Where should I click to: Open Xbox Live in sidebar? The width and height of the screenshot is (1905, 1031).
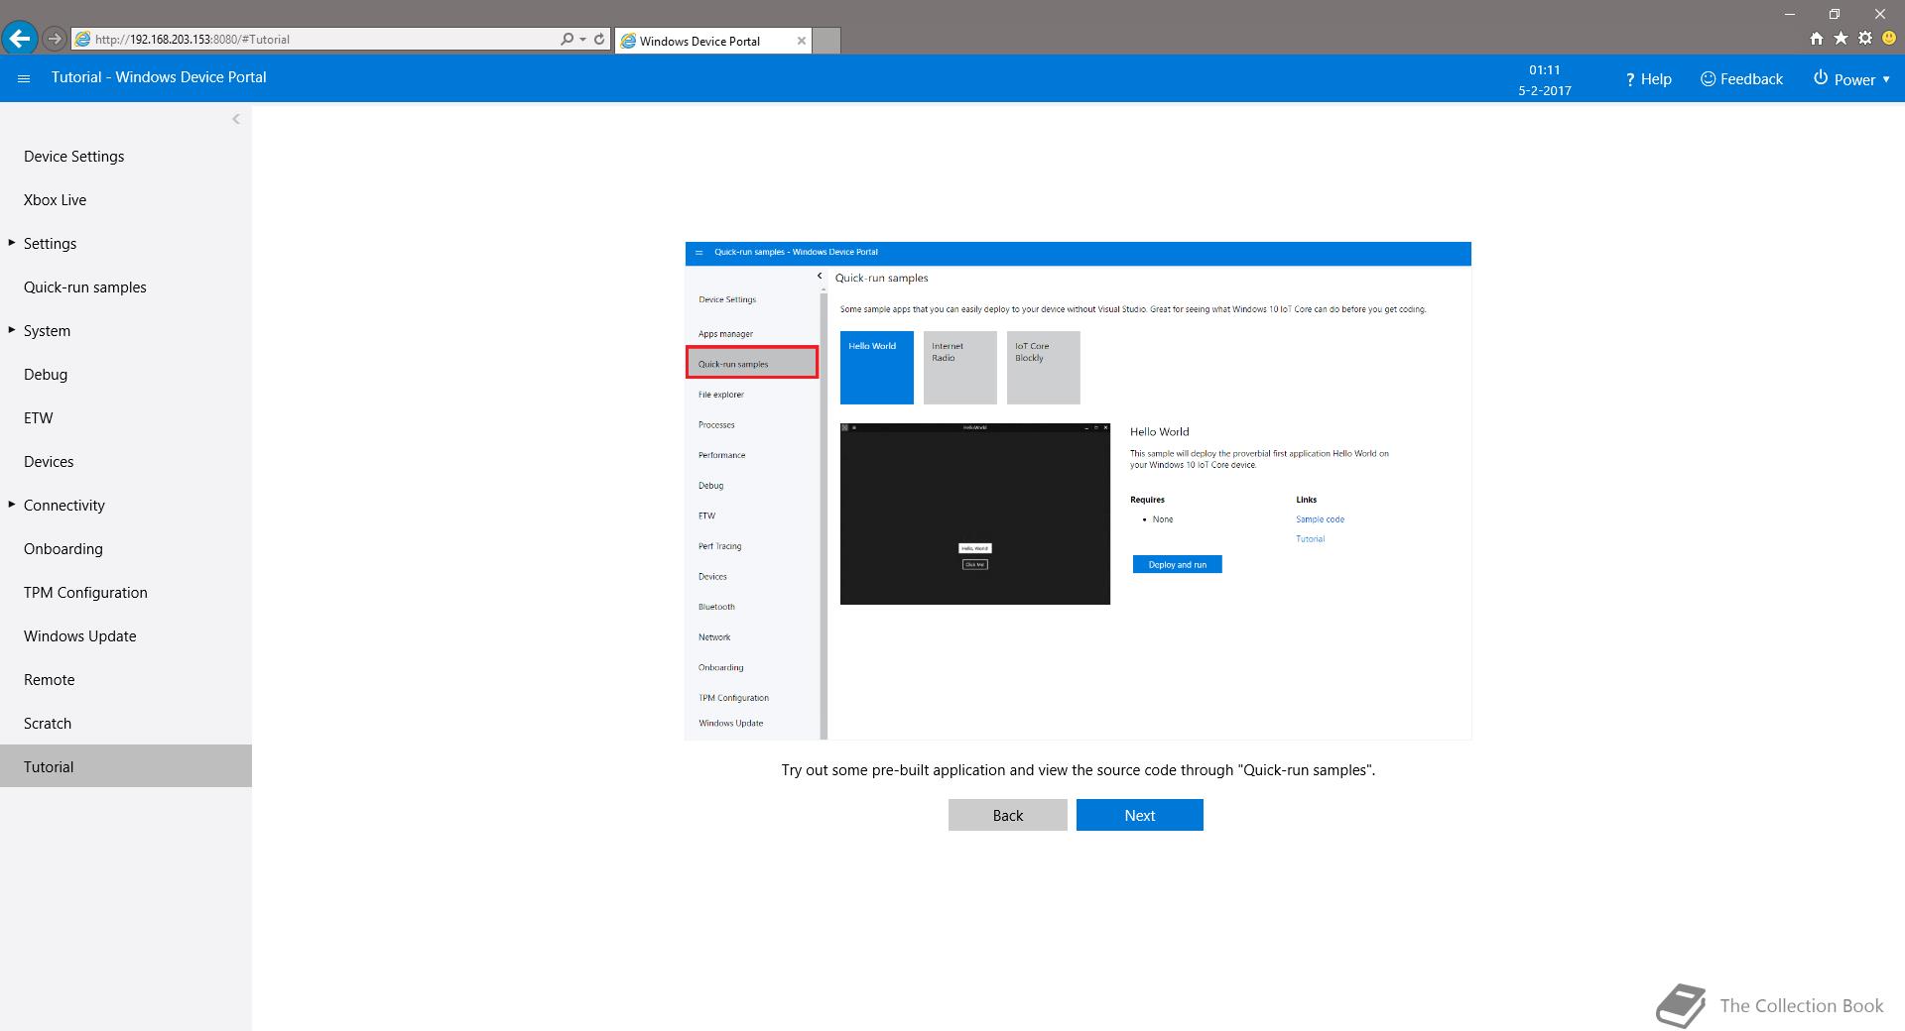pos(126,200)
